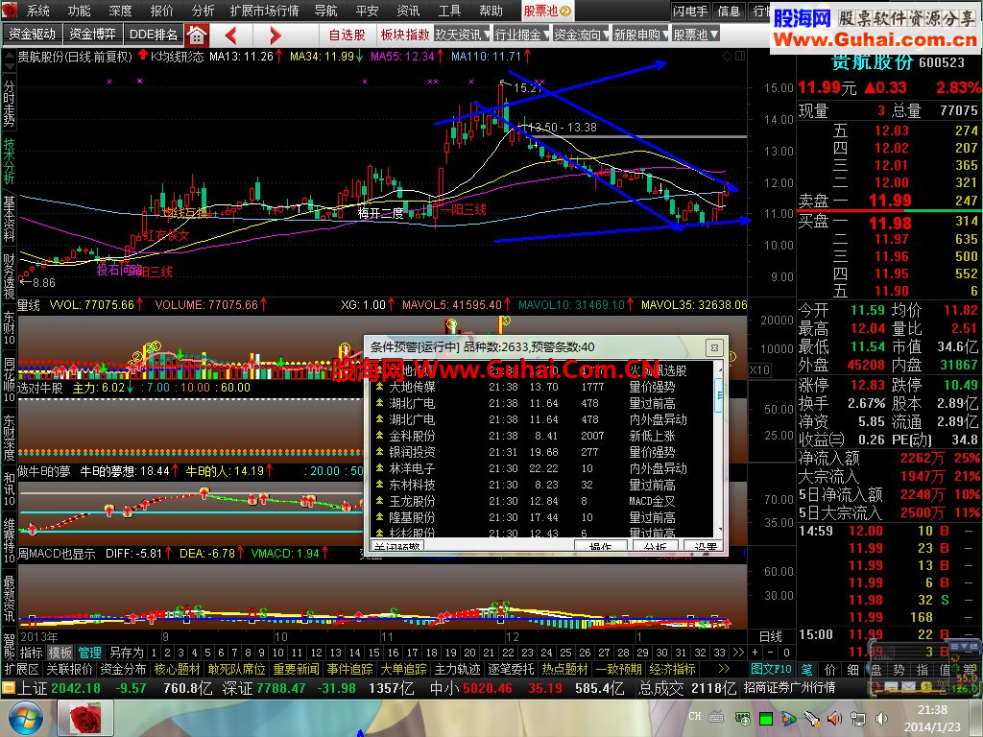Click the alert icon beside 银润投资
Screen dimensions: 983x737
(x=379, y=452)
